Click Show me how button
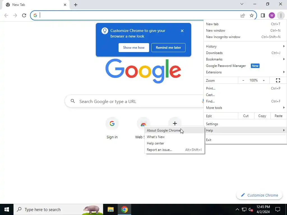 pyautogui.click(x=134, y=48)
